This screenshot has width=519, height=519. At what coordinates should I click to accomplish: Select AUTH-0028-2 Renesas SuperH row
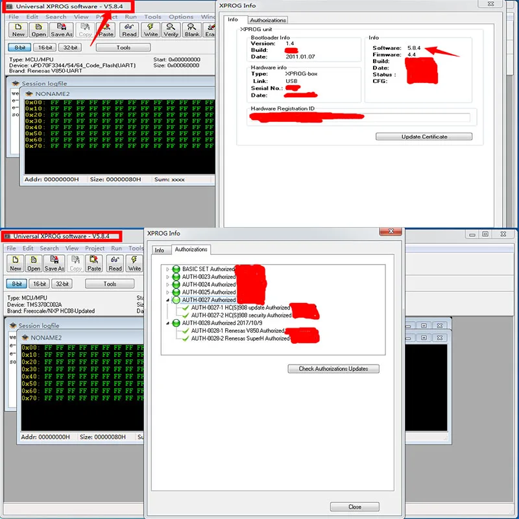tap(240, 338)
